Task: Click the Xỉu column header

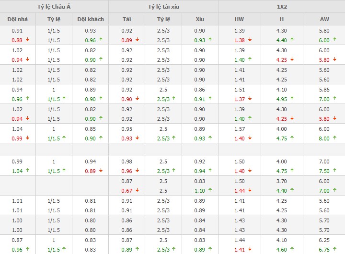Action: pyautogui.click(x=200, y=19)
